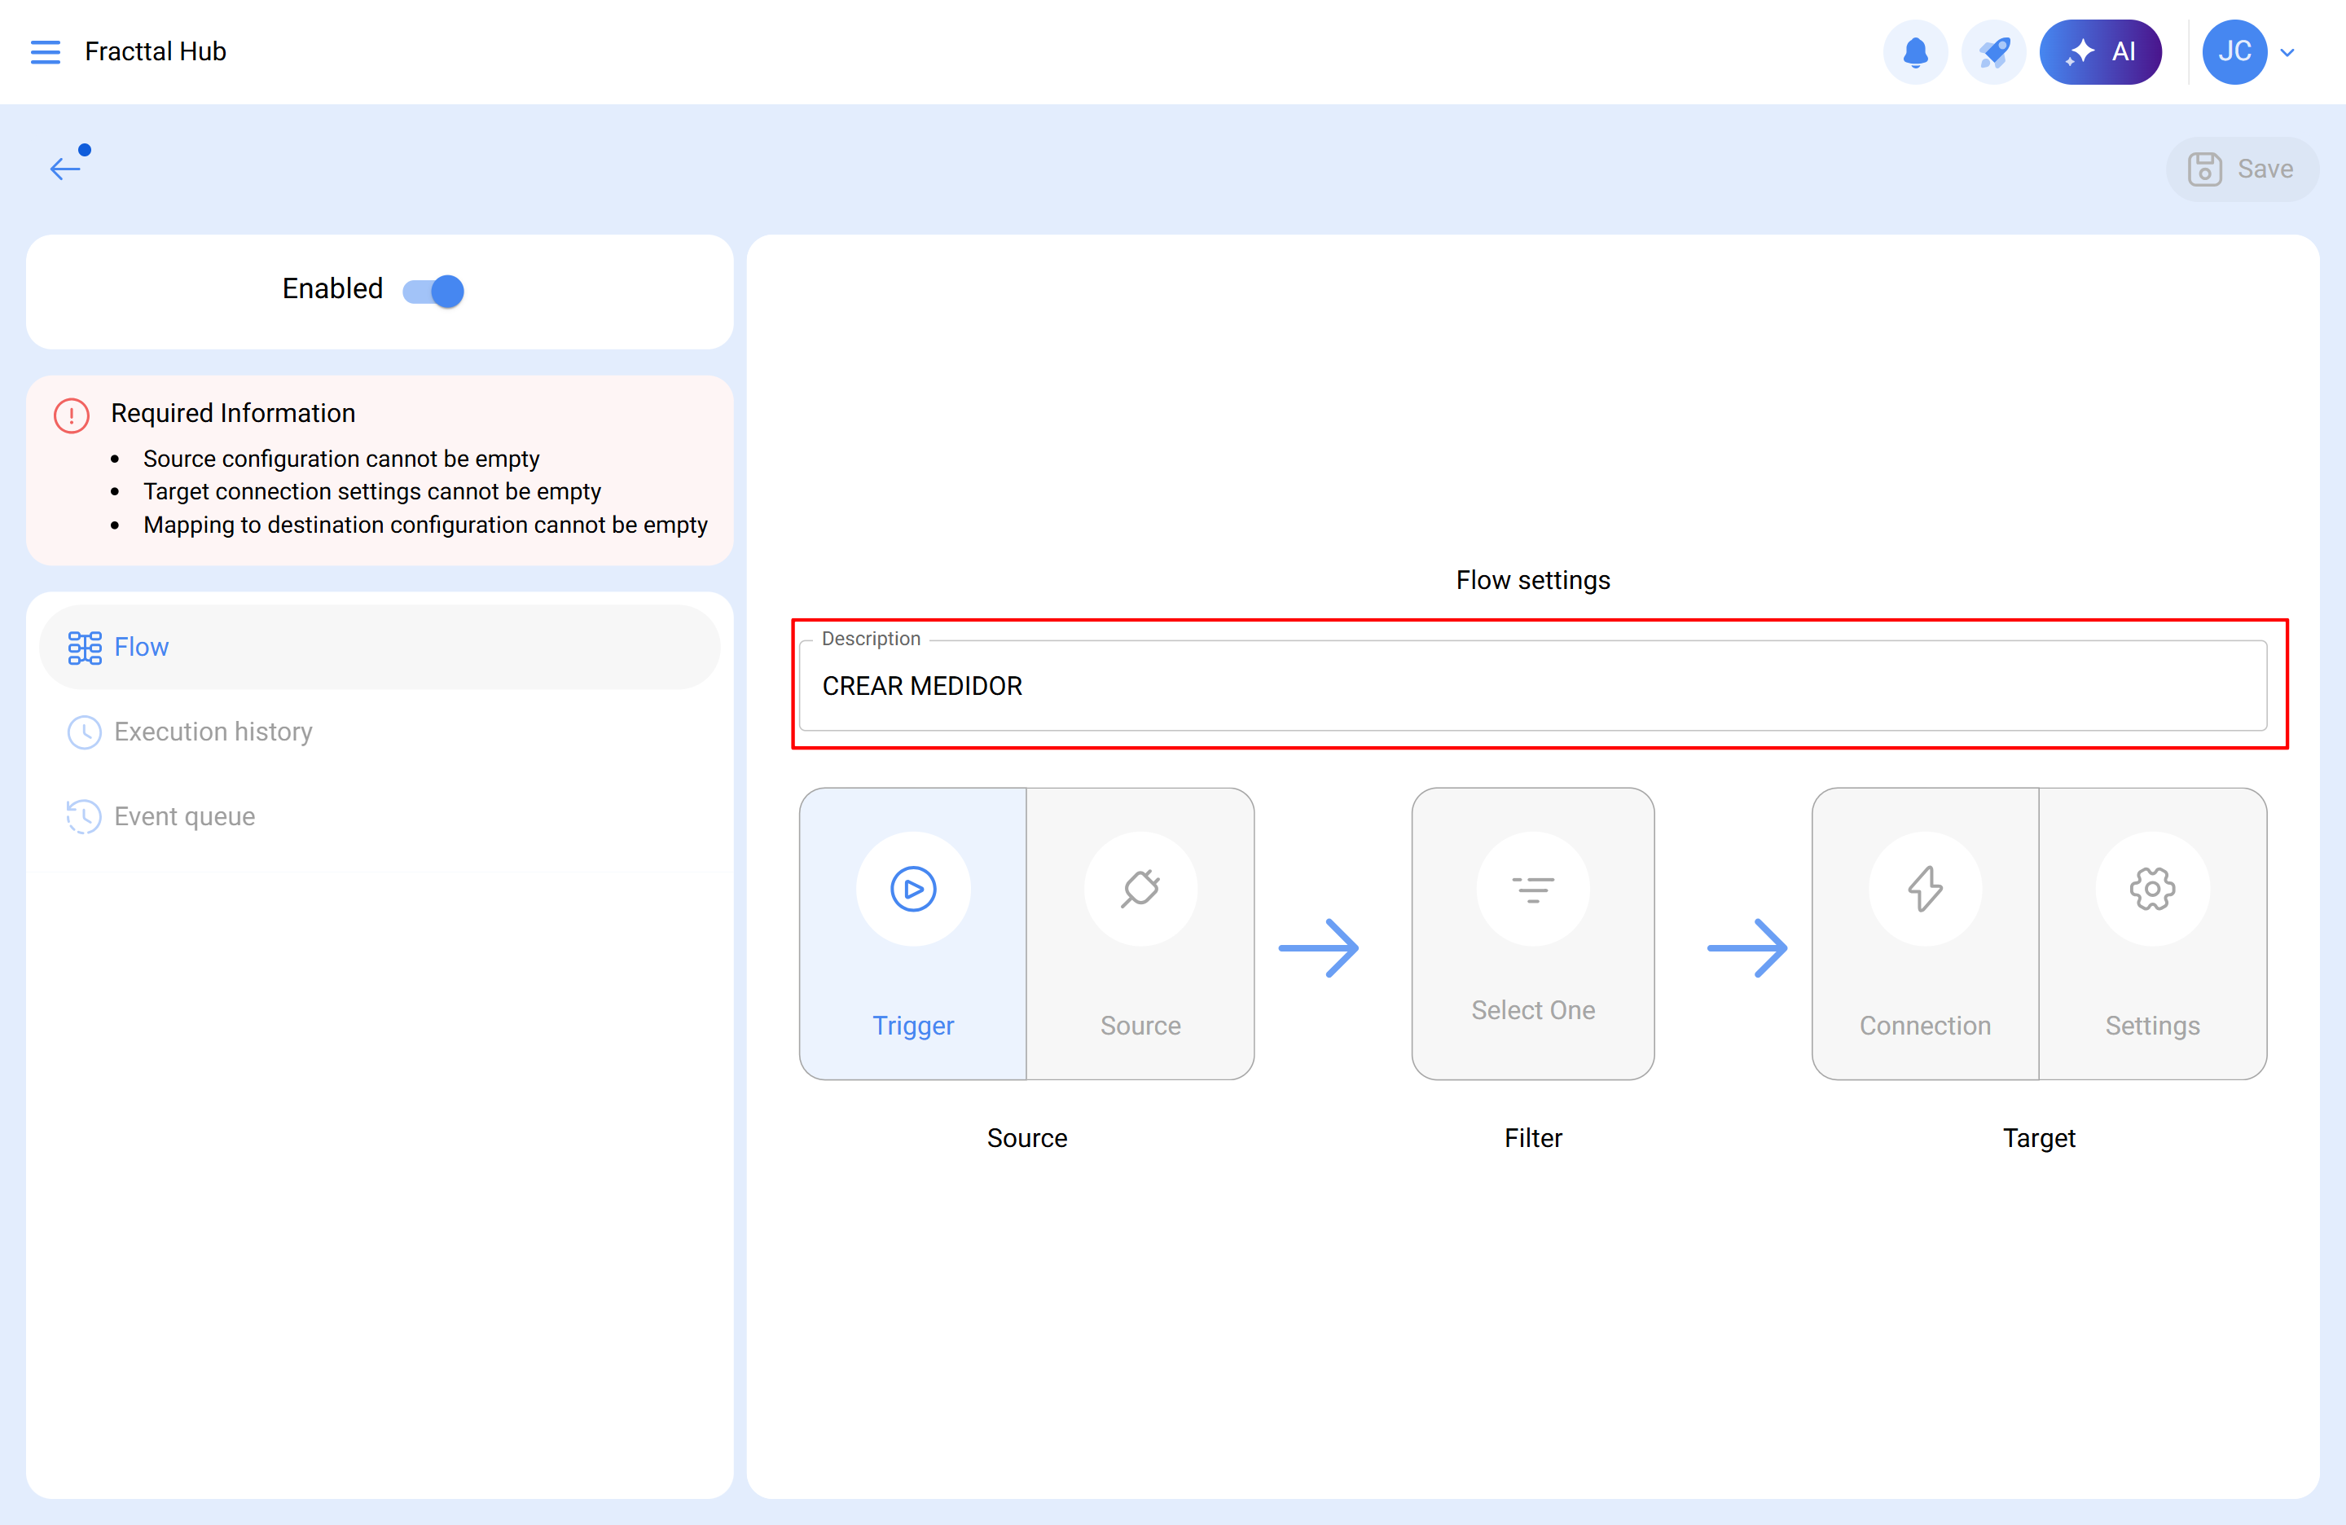Click the Trigger play icon
The width and height of the screenshot is (2346, 1525).
coord(913,889)
